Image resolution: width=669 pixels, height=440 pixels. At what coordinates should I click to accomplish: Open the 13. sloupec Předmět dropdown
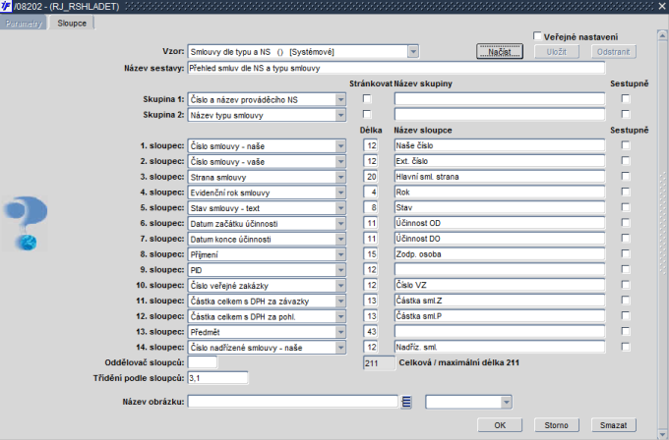coord(340,332)
